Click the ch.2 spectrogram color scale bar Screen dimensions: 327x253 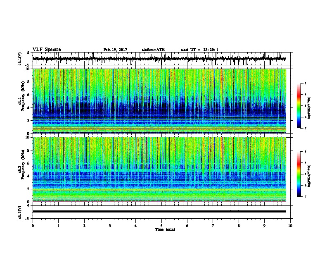tap(299, 174)
